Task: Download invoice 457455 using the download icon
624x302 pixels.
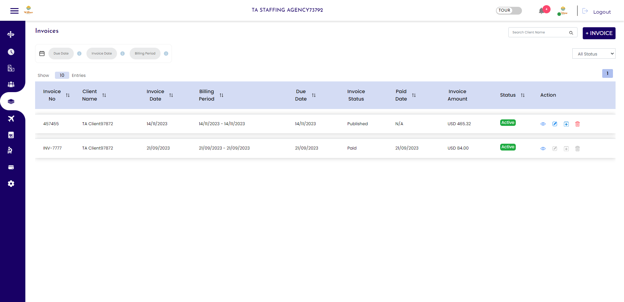Action: click(566, 124)
